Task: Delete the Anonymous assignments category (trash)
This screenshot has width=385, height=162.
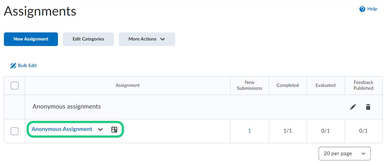Action: 368,107
